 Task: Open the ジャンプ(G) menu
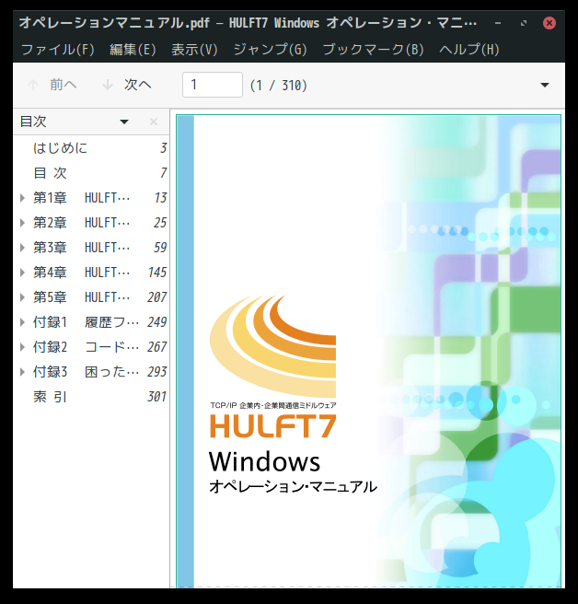270,50
